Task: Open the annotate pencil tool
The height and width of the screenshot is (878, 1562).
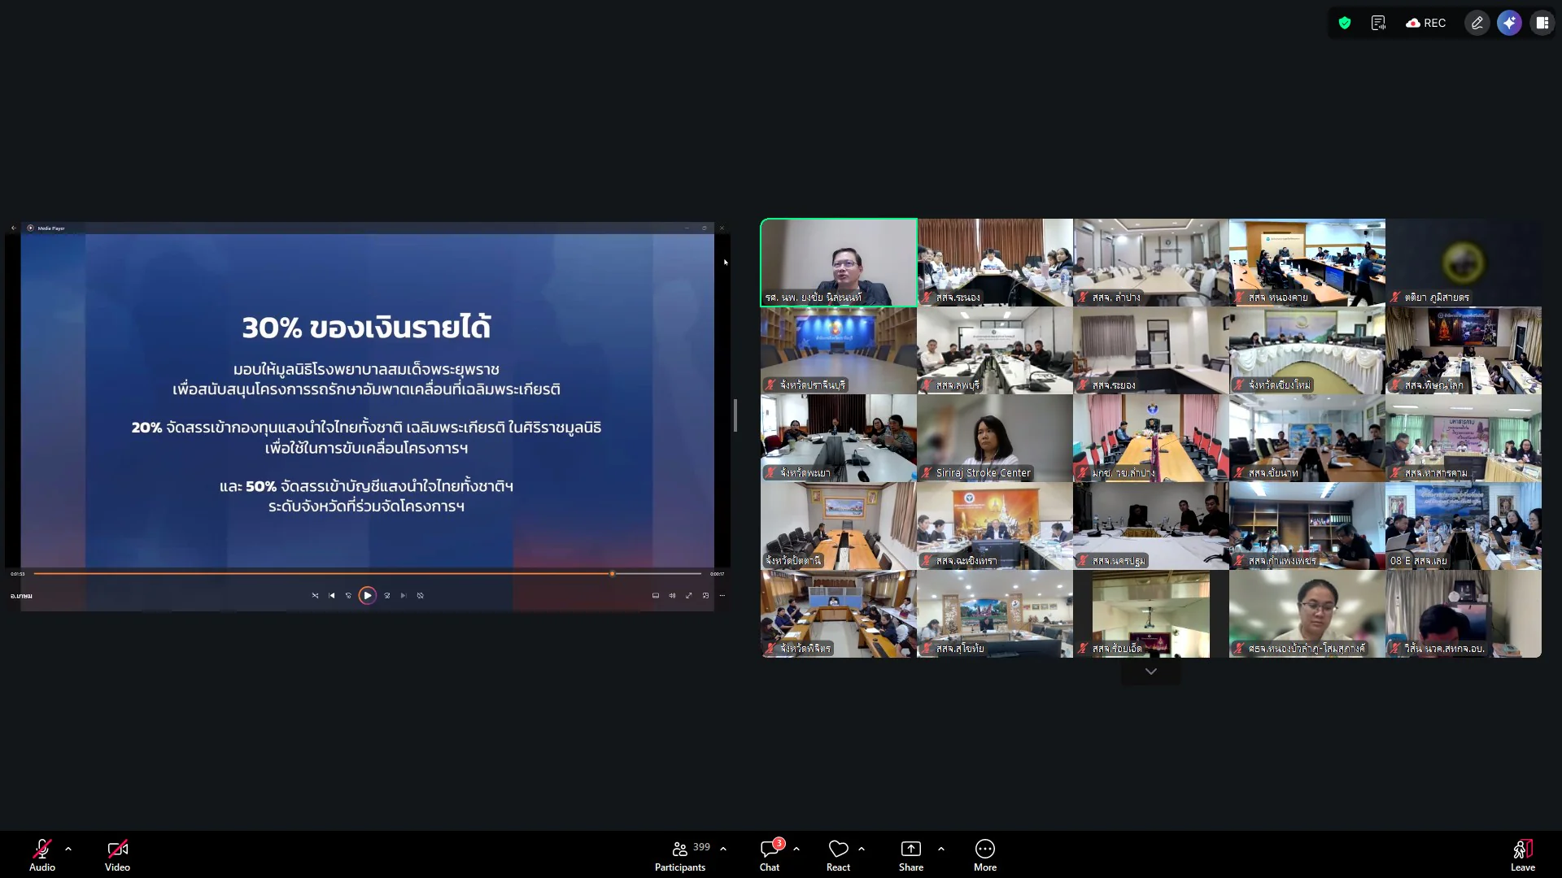Action: (x=1477, y=23)
